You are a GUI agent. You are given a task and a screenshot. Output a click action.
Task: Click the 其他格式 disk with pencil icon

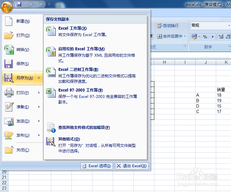(x=51, y=142)
